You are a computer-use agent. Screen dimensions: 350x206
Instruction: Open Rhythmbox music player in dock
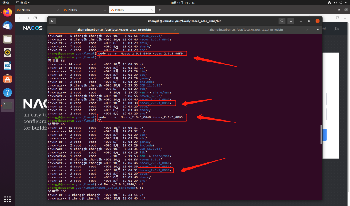click(x=8, y=53)
